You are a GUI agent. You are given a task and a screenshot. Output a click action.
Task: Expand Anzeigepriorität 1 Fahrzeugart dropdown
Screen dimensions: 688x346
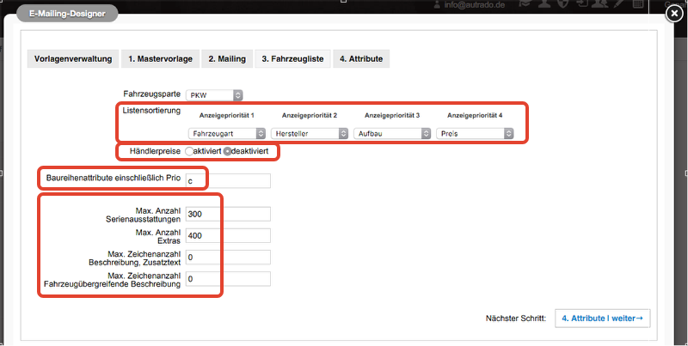pyautogui.click(x=227, y=134)
